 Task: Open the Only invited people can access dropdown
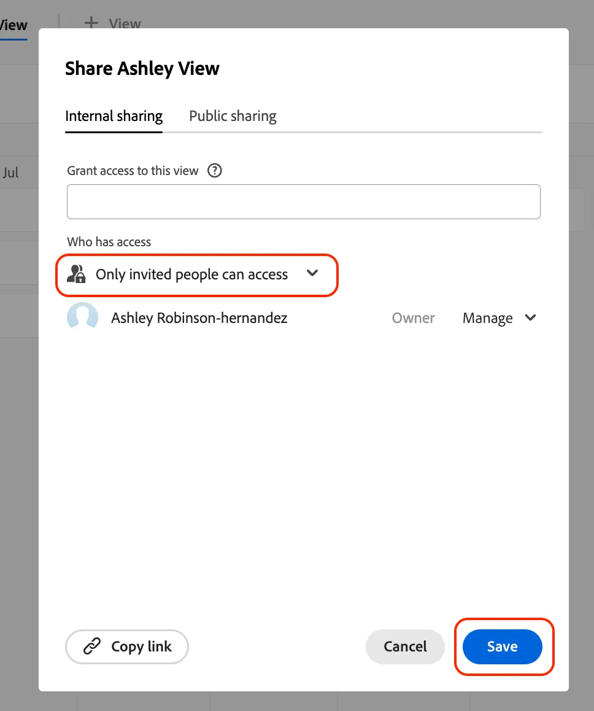tap(196, 275)
